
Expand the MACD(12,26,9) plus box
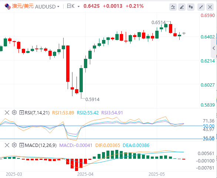[21, 145]
